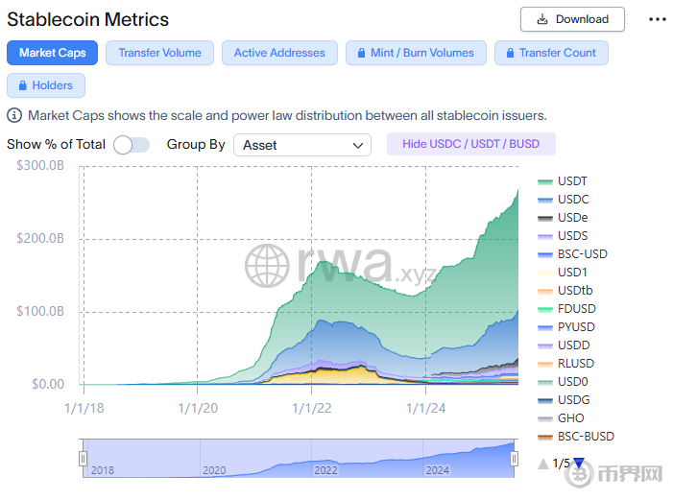
Task: Toggle USDC series in legend
Action: click(564, 200)
